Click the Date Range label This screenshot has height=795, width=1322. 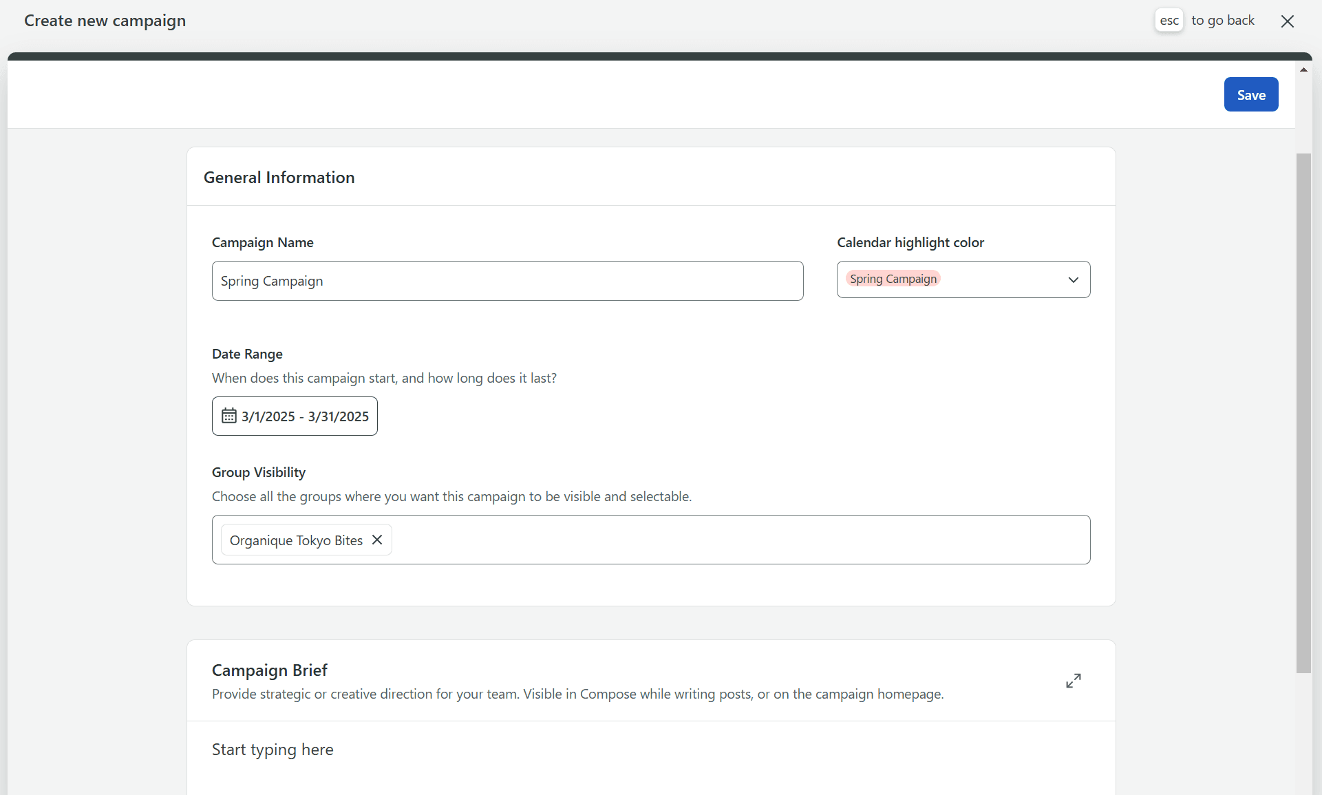[247, 354]
